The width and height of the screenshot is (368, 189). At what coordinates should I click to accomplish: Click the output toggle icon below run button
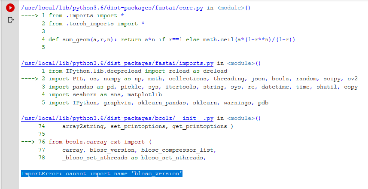pyautogui.click(x=10, y=20)
